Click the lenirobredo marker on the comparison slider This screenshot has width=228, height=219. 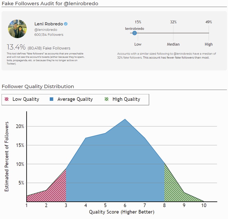[x=134, y=33]
